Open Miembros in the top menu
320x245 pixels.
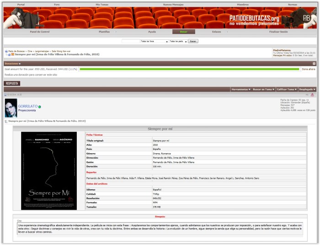point(243,5)
